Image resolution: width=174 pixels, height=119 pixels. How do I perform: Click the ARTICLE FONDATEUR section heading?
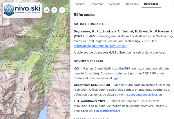(90, 24)
